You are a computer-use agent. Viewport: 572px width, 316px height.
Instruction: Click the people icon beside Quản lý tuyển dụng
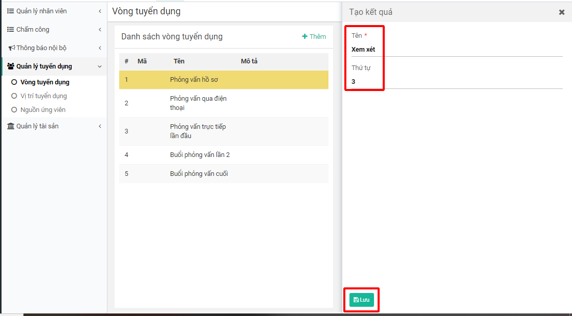pyautogui.click(x=11, y=66)
